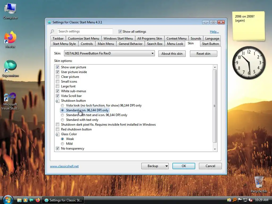The width and height of the screenshot is (272, 204).
Task: Open the All Programs Skin tab
Action: tap(150, 38)
